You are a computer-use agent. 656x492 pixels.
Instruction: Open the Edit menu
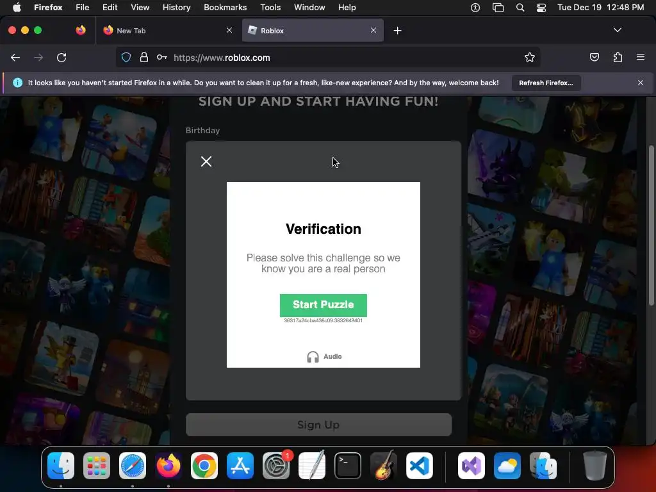[110, 8]
